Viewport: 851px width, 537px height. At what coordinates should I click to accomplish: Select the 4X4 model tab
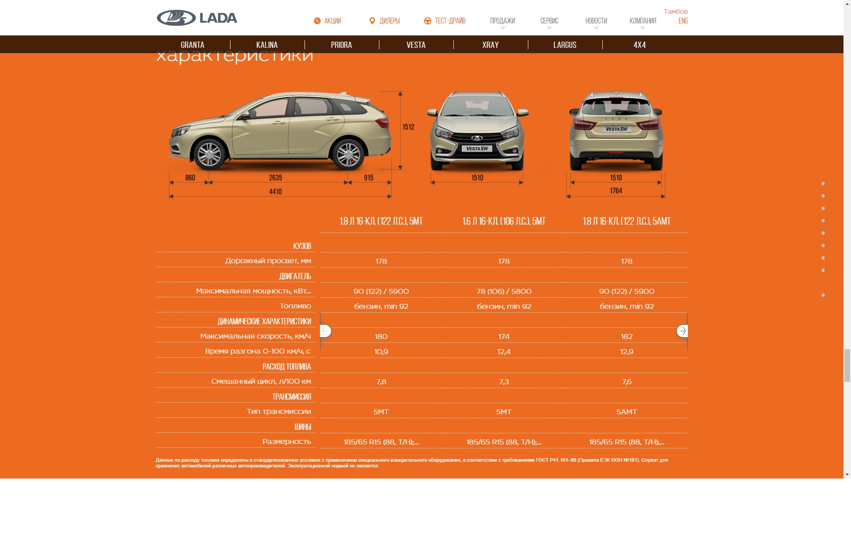coord(640,45)
